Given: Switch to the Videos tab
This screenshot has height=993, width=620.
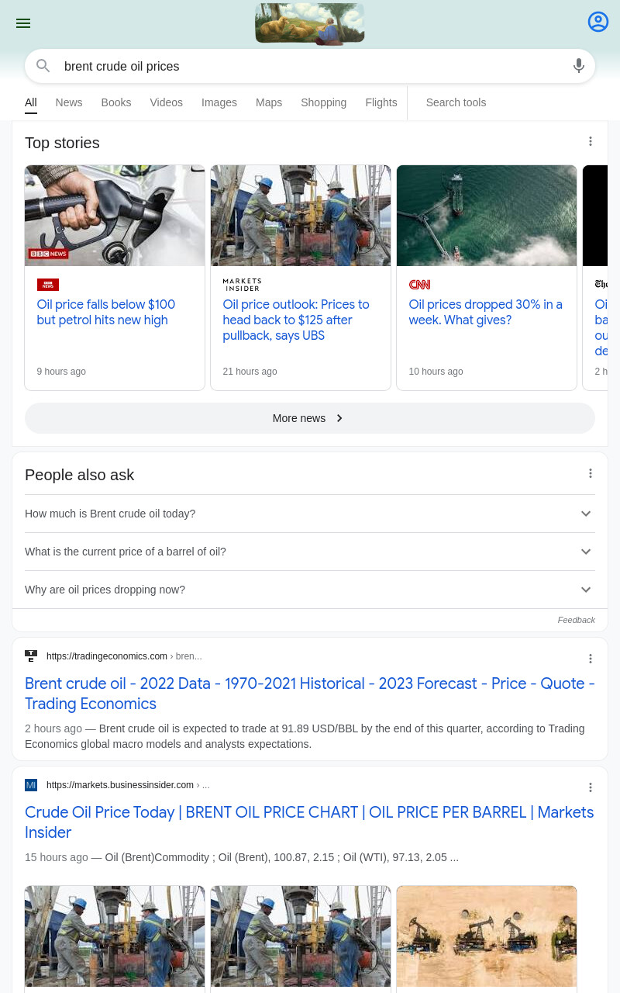Looking at the screenshot, I should (167, 102).
